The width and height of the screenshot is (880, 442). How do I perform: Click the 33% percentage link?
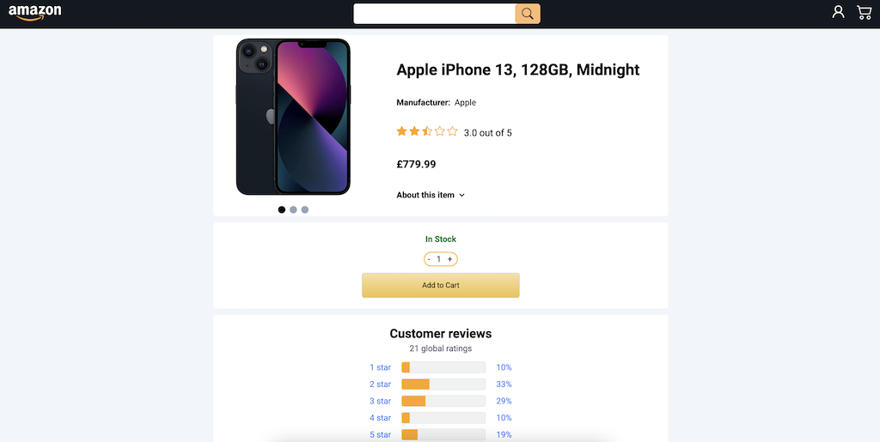(504, 384)
